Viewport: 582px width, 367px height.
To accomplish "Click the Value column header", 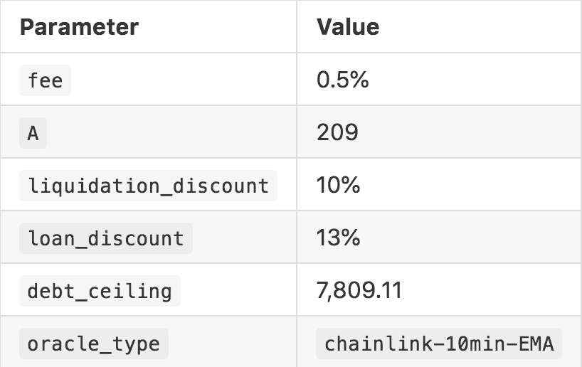I will click(348, 27).
